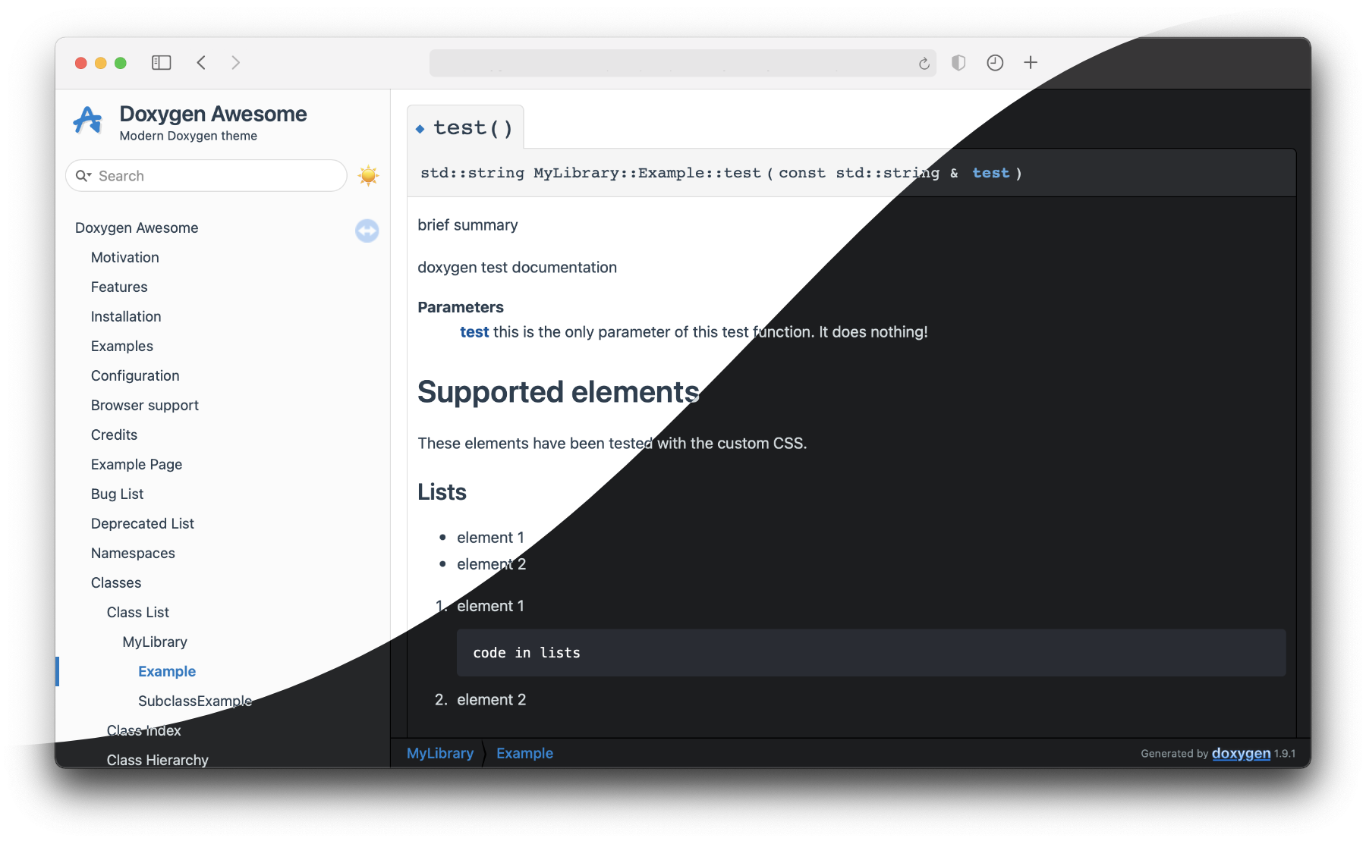The image size is (1366, 841).
Task: Click the 'code in lists' code block
Action: click(x=871, y=653)
